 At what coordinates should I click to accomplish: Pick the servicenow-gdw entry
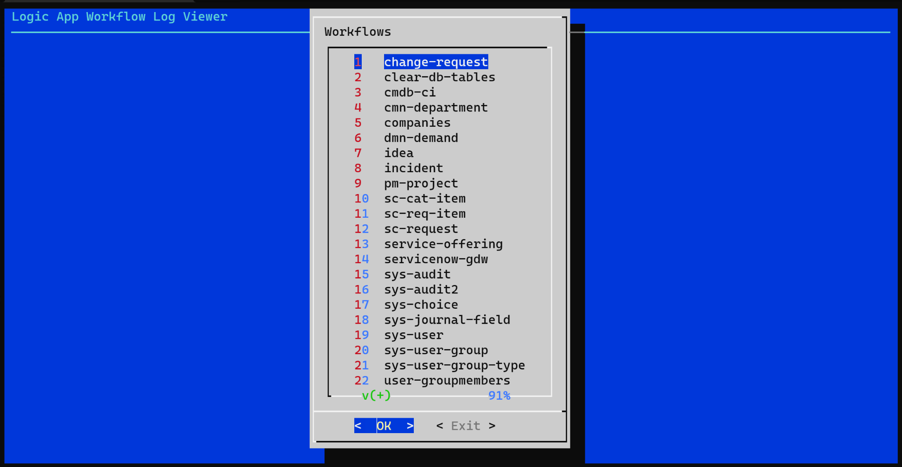436,259
